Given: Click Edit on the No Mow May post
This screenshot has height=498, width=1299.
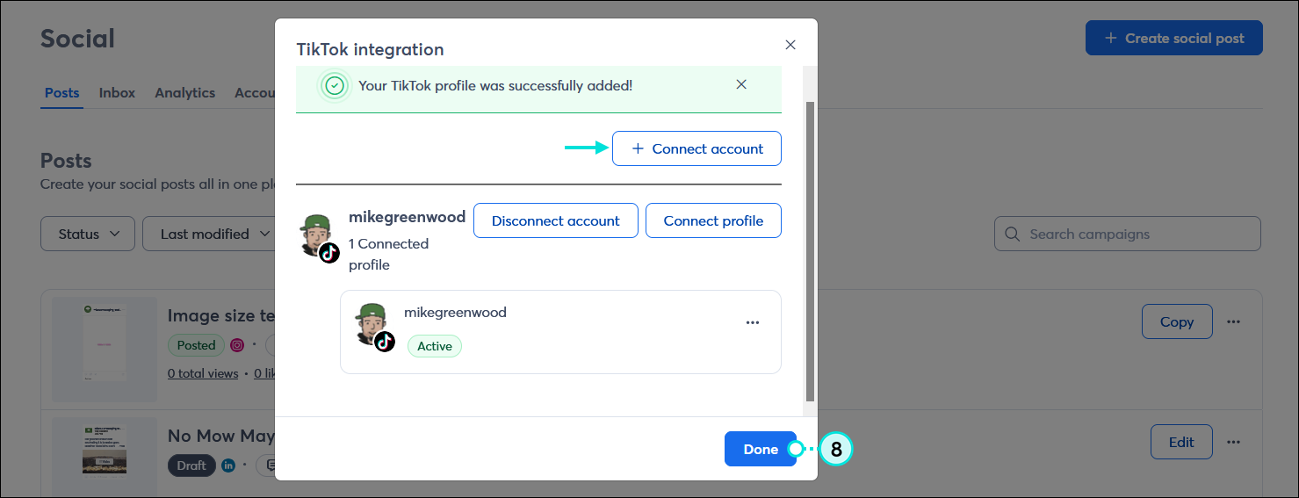Looking at the screenshot, I should [1181, 442].
